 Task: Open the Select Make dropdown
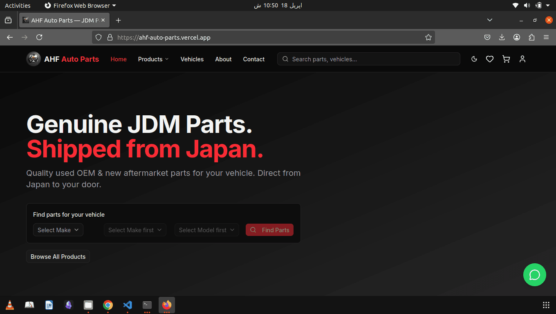point(58,230)
